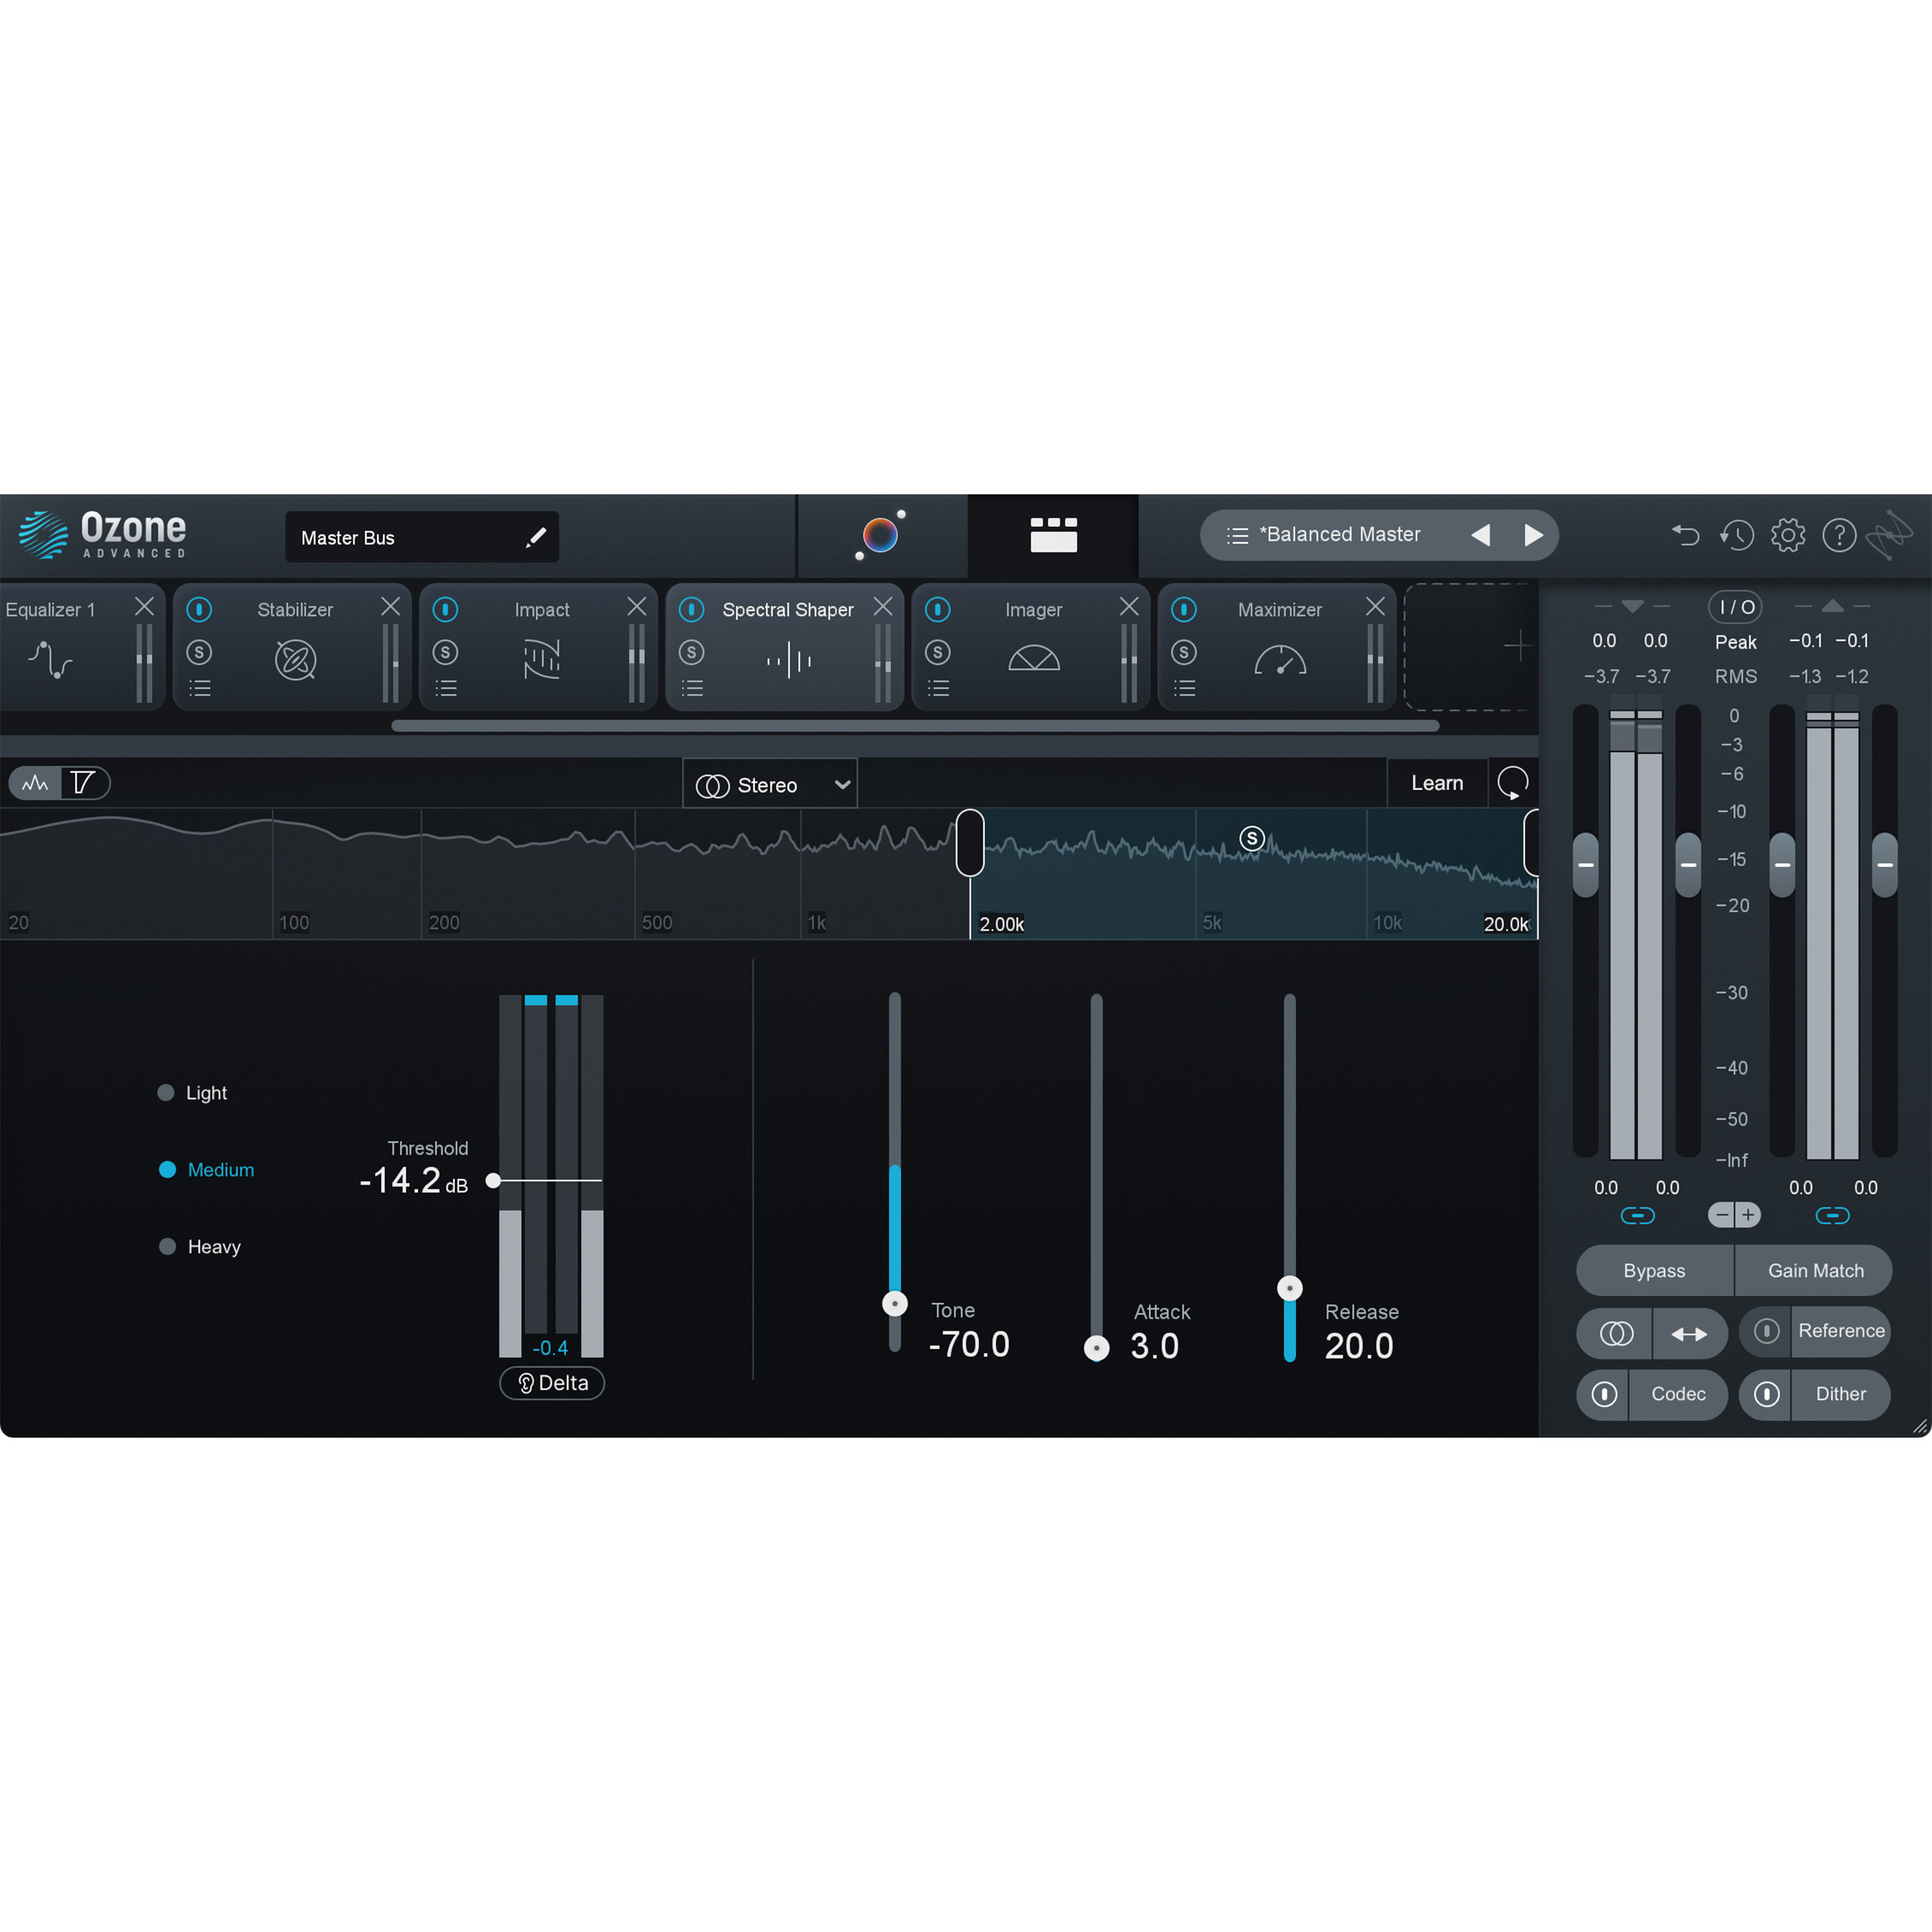Toggle the Imager module on or off
The width and height of the screenshot is (1932, 1932).
pos(938,610)
